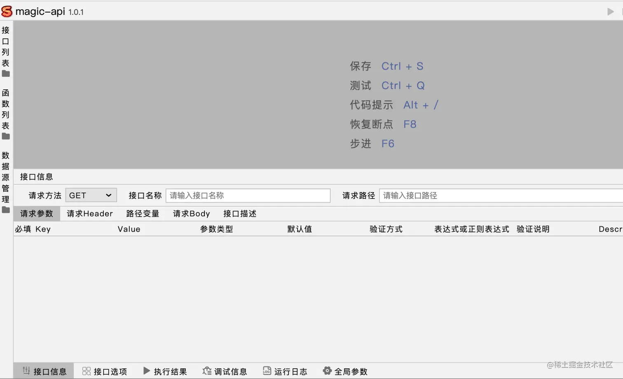The image size is (623, 379).
Task: Open the 请求Body tab
Action: click(x=191, y=214)
